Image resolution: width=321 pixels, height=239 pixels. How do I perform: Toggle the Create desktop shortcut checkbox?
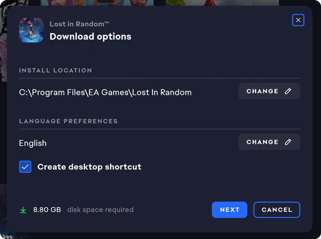25,167
